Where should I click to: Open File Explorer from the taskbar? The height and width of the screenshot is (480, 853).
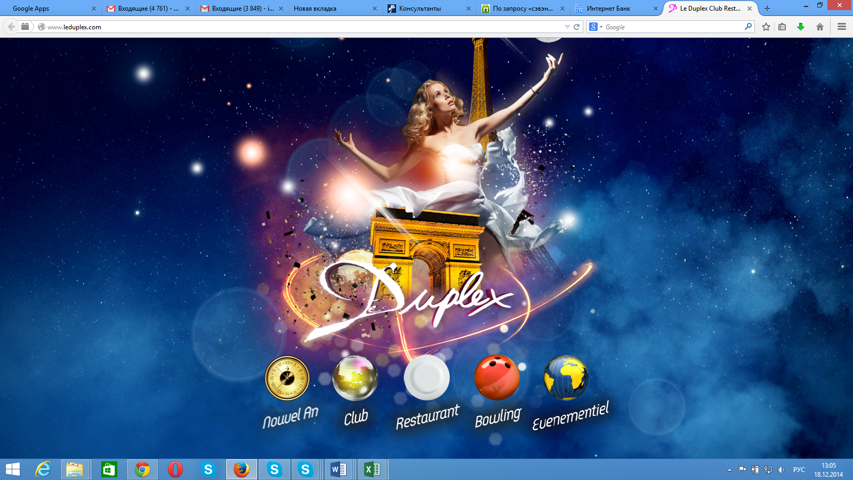75,469
